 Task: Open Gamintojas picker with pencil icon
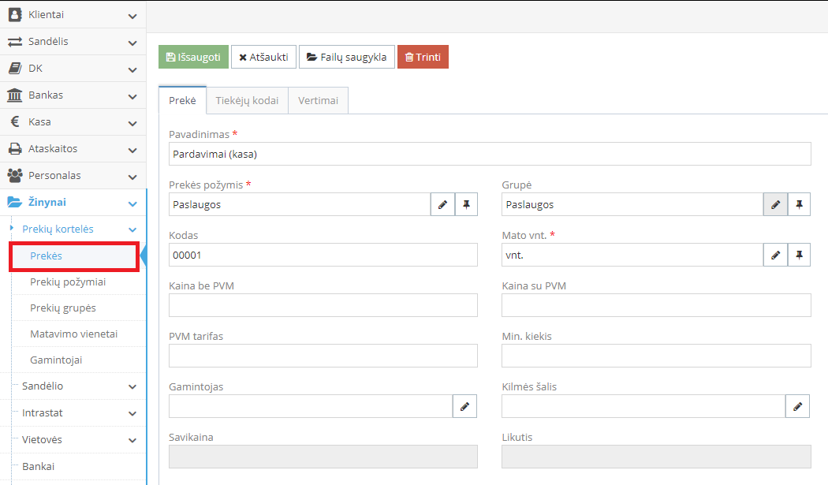pyautogui.click(x=464, y=406)
